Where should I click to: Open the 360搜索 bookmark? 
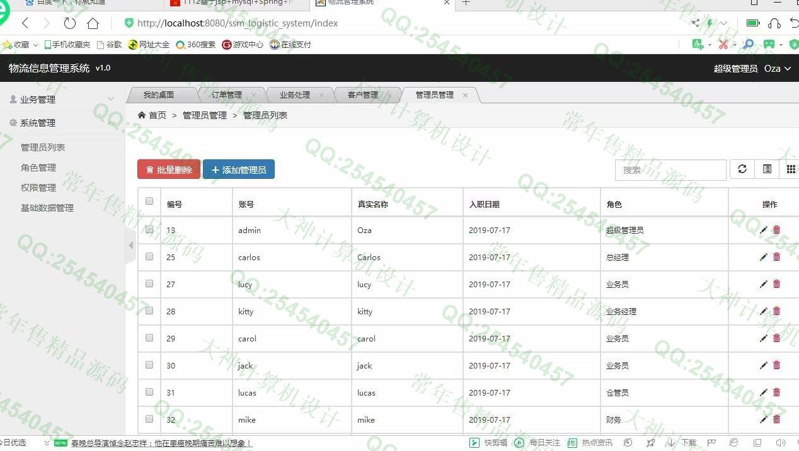coord(196,45)
